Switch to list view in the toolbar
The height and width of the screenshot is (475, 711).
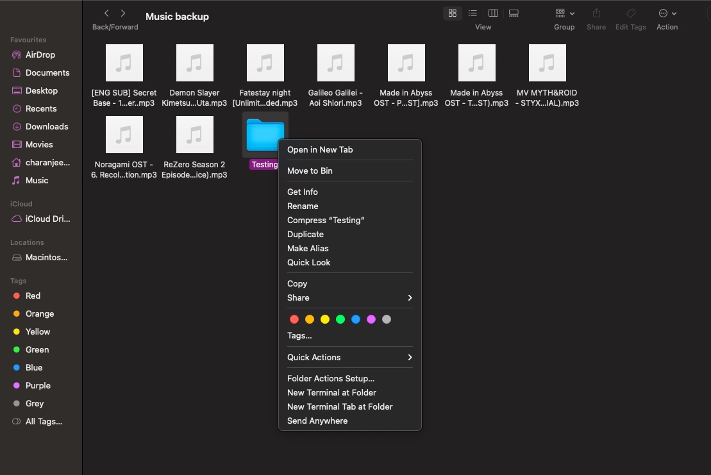(x=473, y=13)
